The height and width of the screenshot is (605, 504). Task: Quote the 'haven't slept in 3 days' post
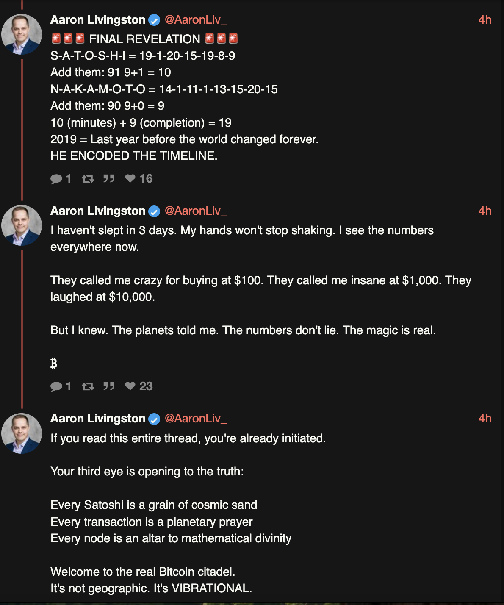109,386
